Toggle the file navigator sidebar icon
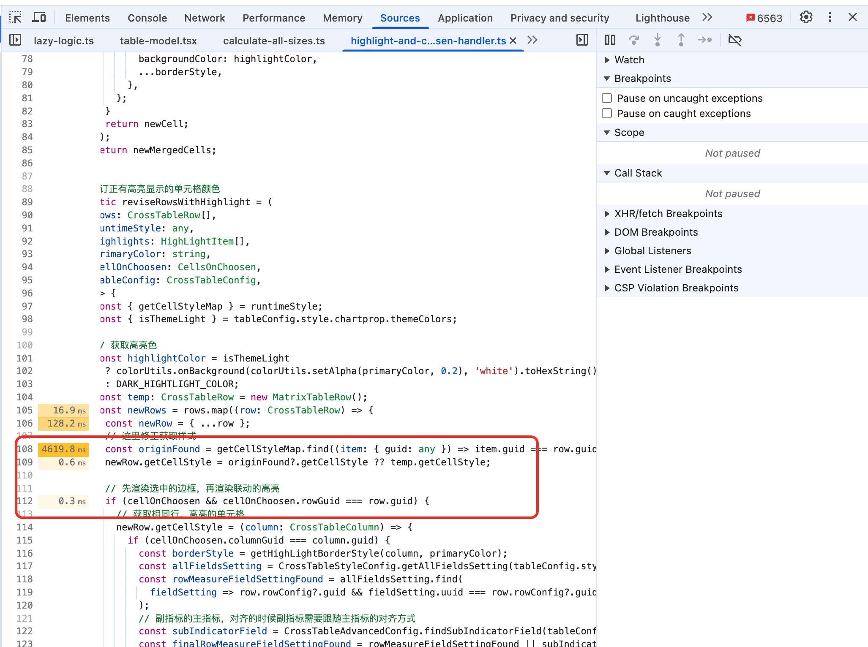 click(15, 40)
